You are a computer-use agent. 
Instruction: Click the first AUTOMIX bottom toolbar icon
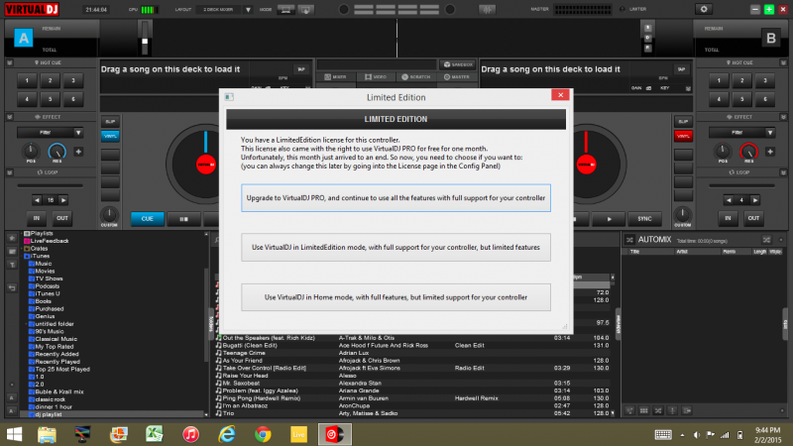point(629,410)
